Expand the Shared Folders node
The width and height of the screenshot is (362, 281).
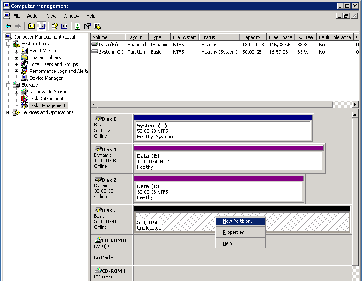click(x=16, y=57)
